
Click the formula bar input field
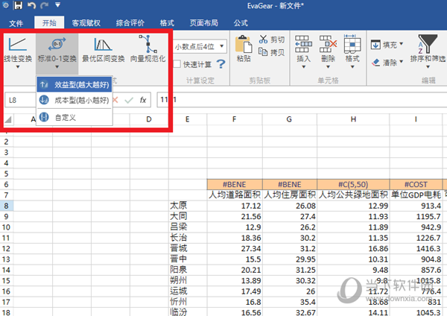(x=302, y=100)
